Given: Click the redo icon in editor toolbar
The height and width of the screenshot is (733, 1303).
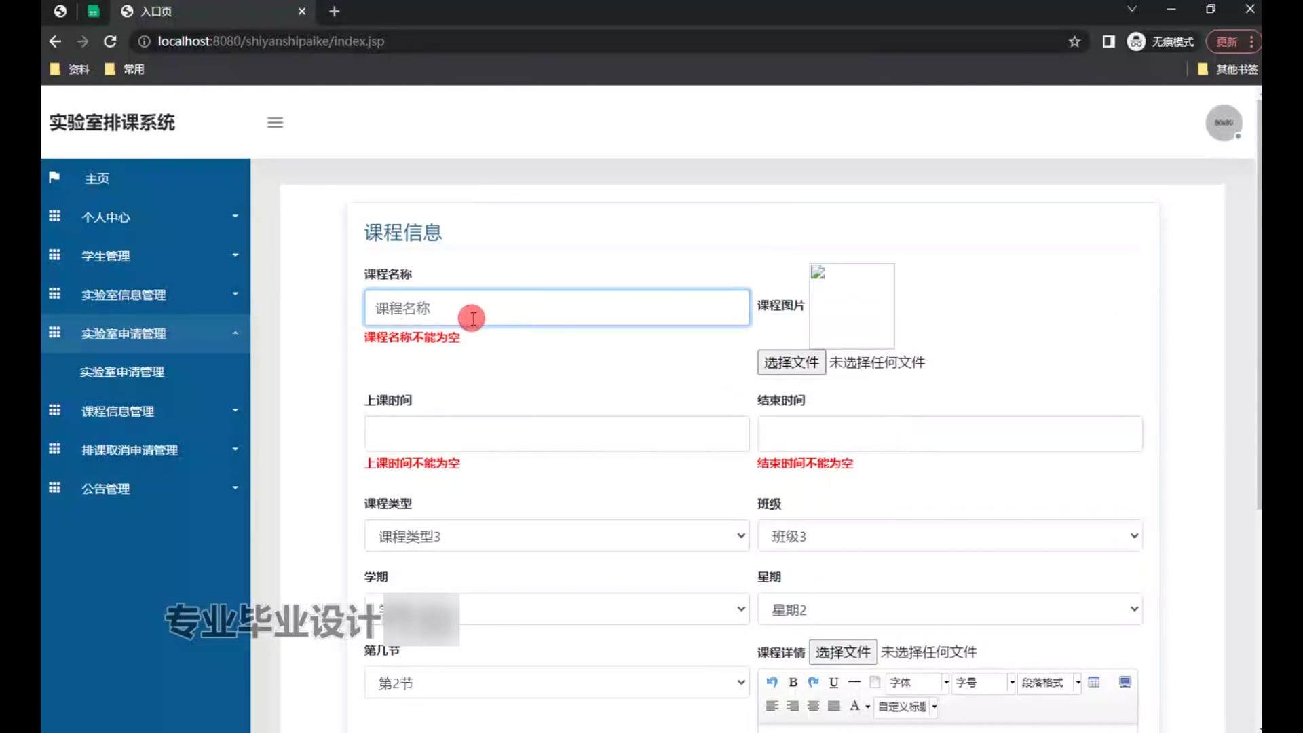Looking at the screenshot, I should 813,682.
